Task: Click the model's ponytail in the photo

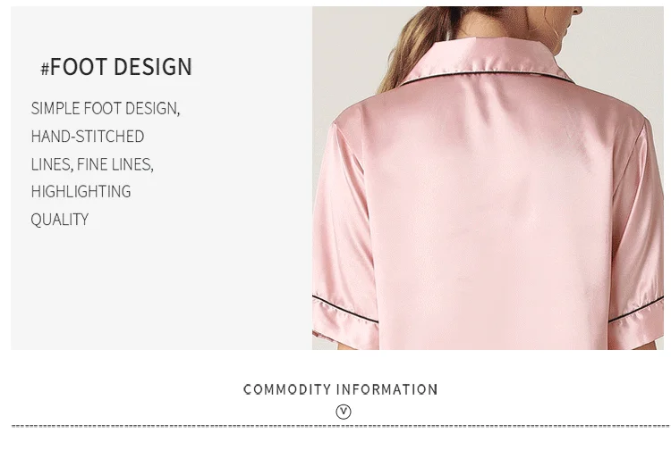Action: pyautogui.click(x=411, y=47)
